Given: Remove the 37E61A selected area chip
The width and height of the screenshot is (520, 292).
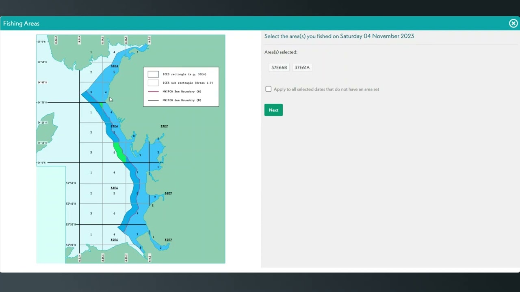Looking at the screenshot, I should tap(302, 67).
